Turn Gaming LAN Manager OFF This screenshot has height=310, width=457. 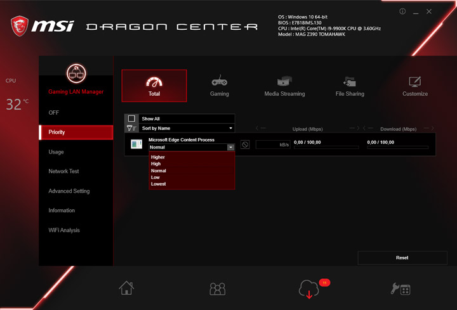pyautogui.click(x=53, y=113)
